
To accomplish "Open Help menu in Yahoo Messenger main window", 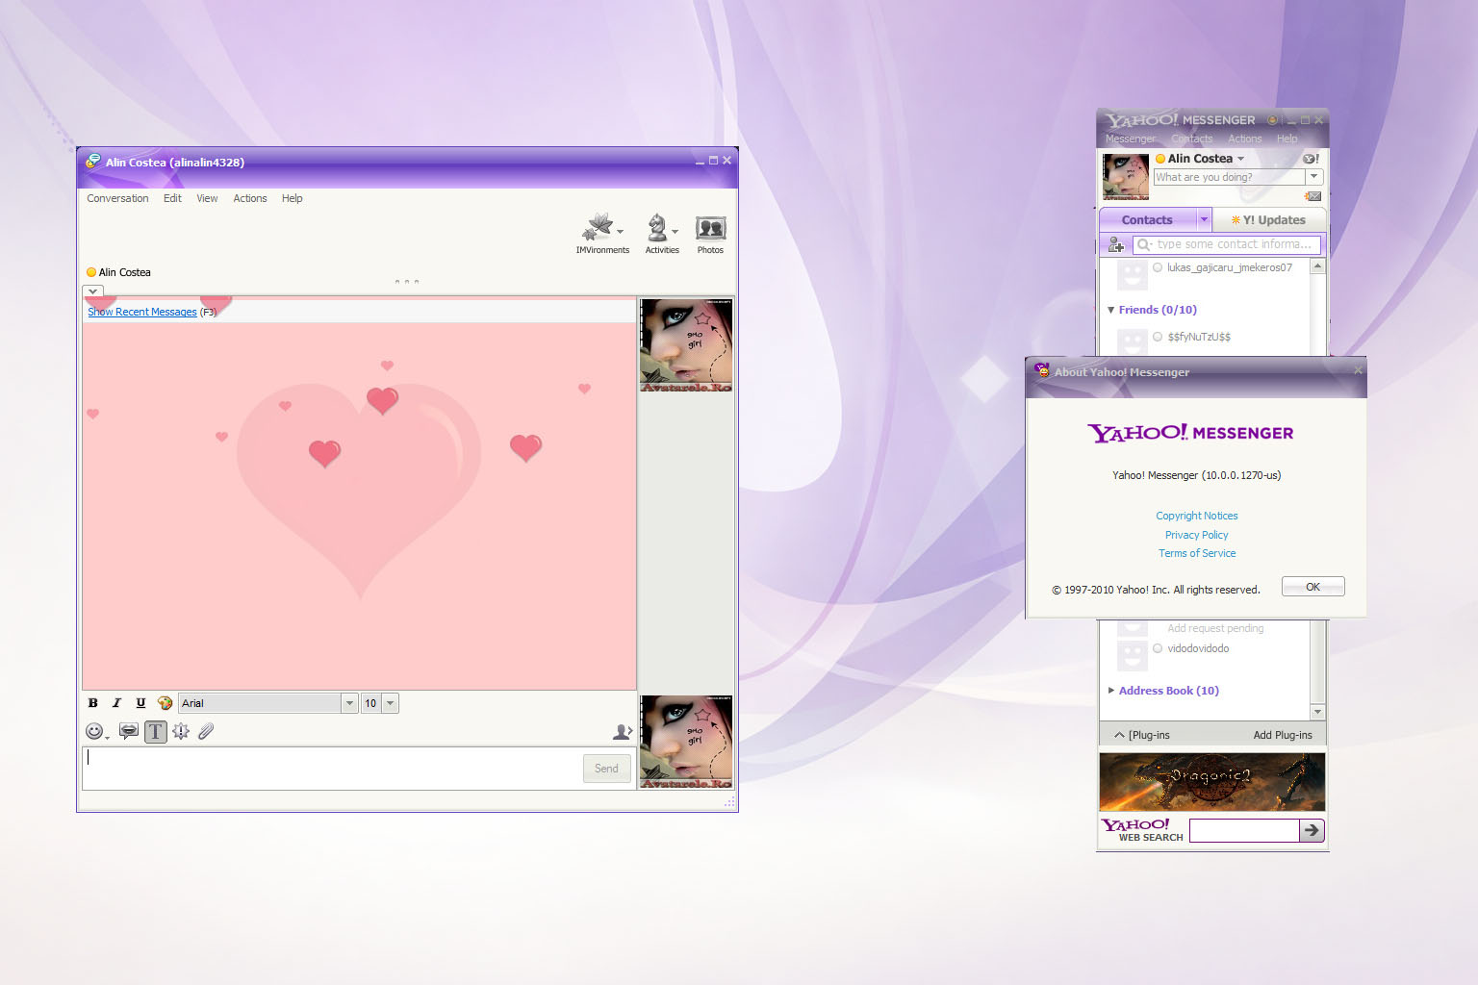I will coord(1287,139).
